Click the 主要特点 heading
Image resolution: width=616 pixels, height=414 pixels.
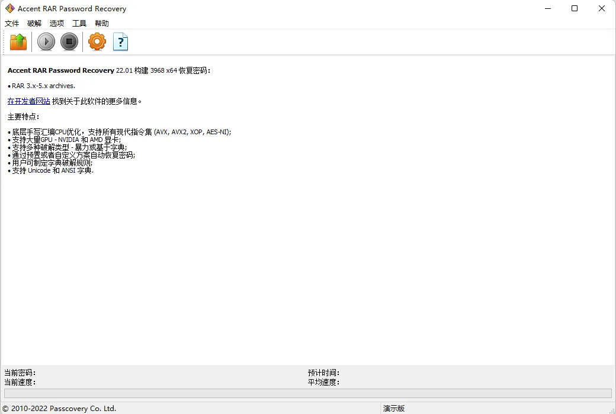[x=23, y=117]
